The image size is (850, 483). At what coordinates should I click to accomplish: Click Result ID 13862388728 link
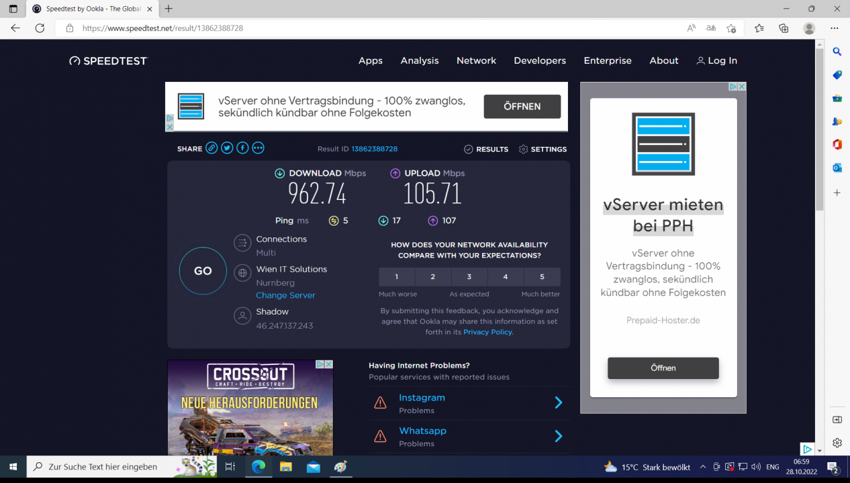point(374,149)
